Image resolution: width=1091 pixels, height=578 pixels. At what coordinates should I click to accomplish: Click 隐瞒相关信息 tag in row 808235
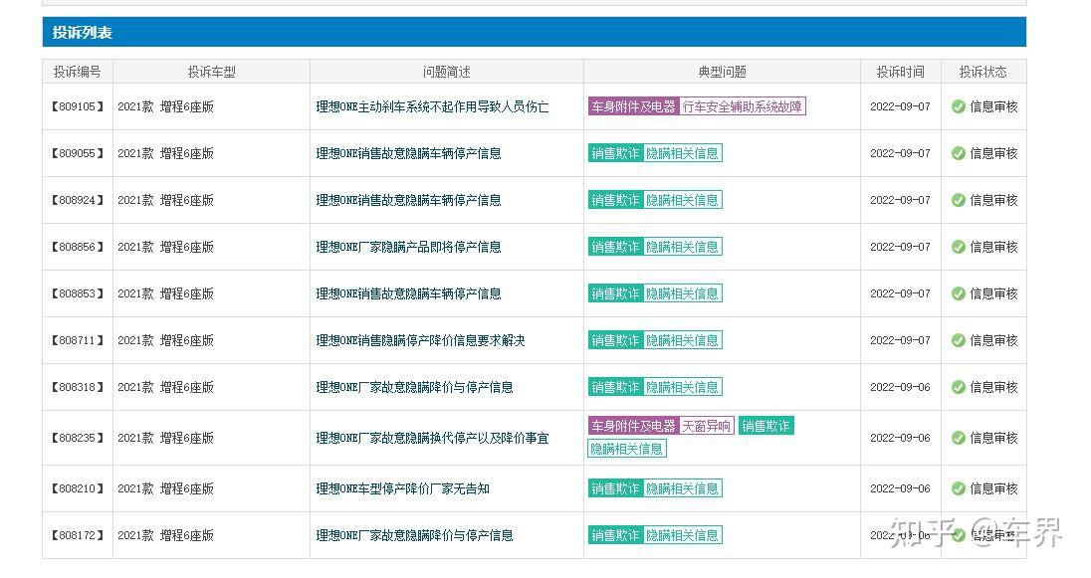point(627,449)
